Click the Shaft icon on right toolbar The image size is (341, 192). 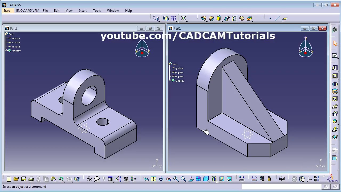335,84
